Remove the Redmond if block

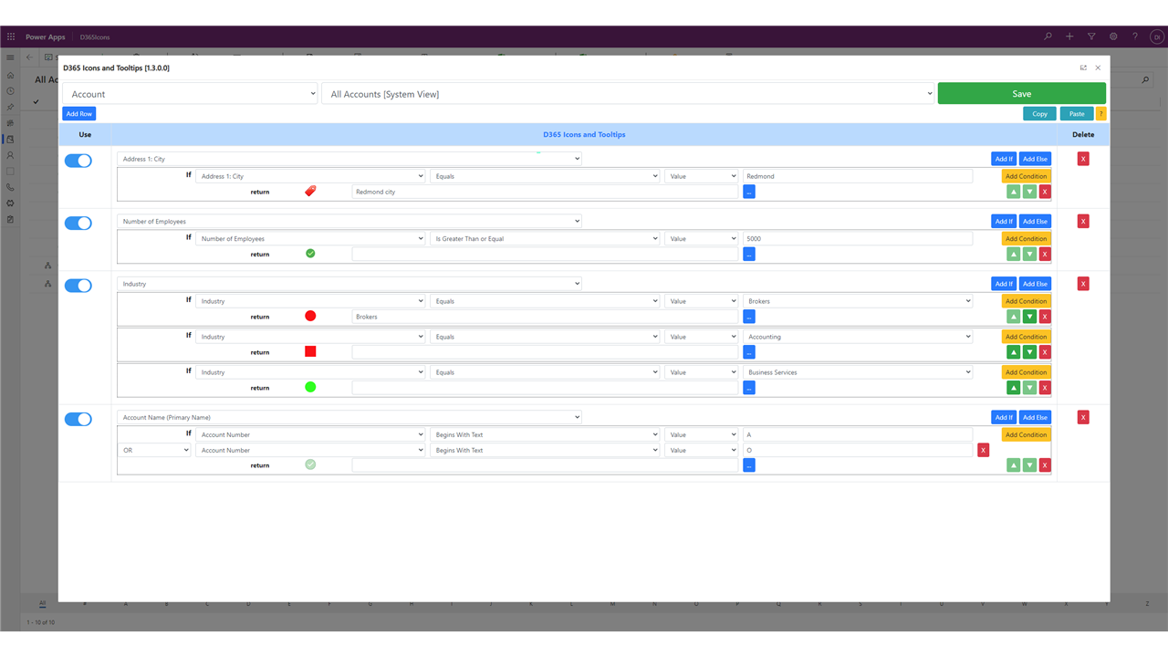(1045, 192)
